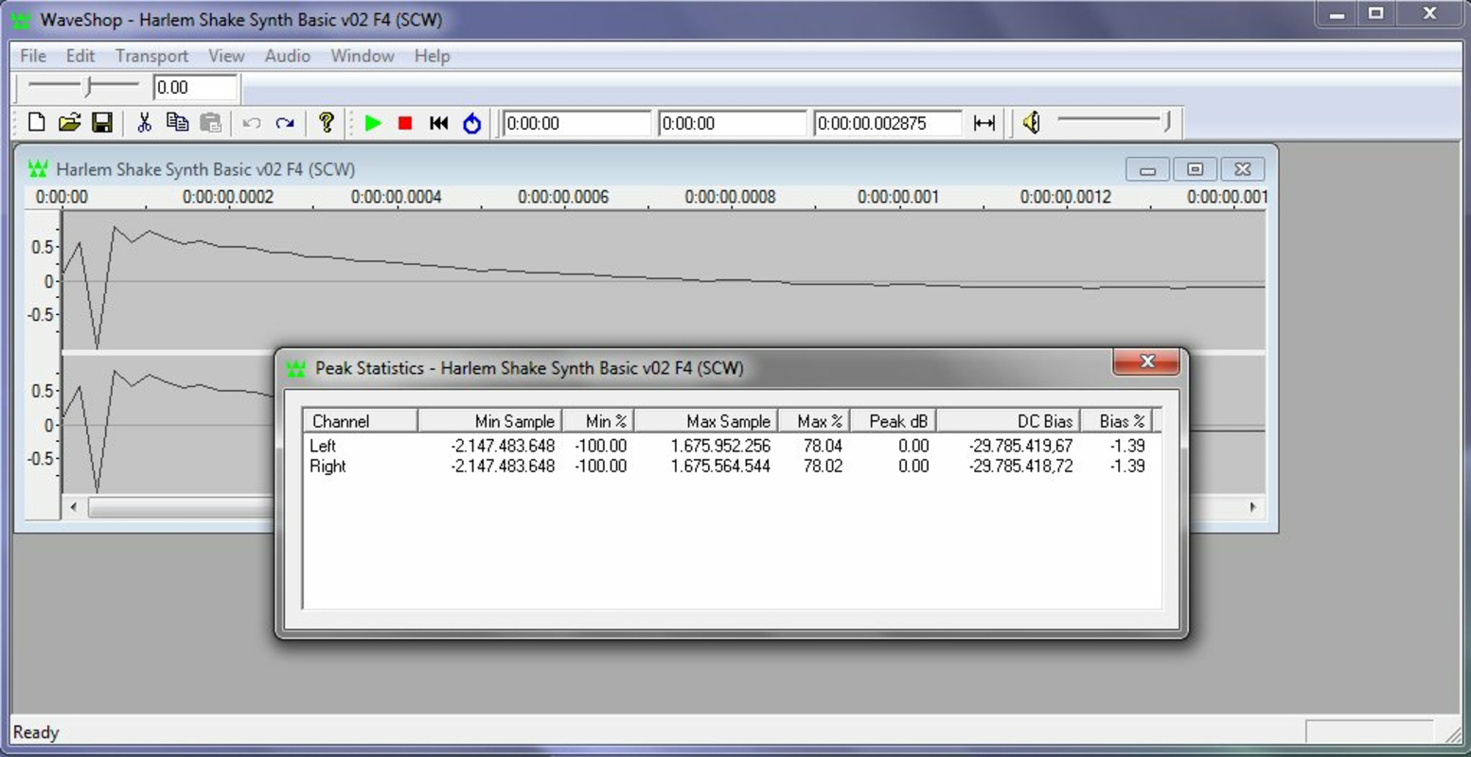The width and height of the screenshot is (1471, 757).
Task: Open the Window menu
Action: coord(363,56)
